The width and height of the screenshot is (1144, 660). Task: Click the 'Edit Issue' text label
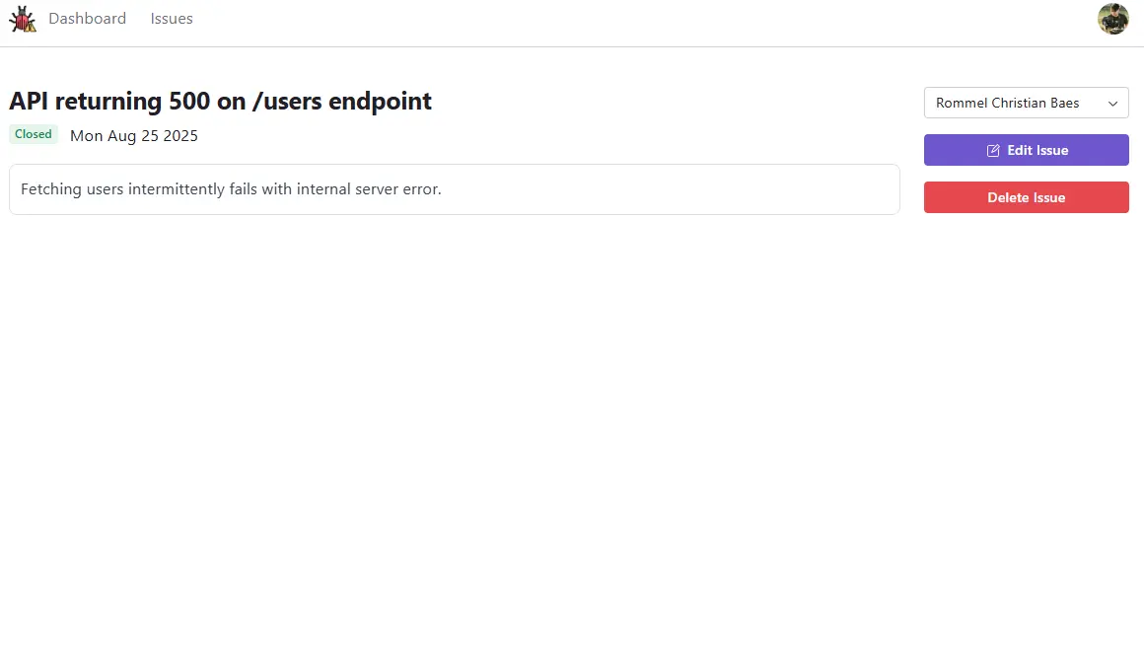[1037, 150]
